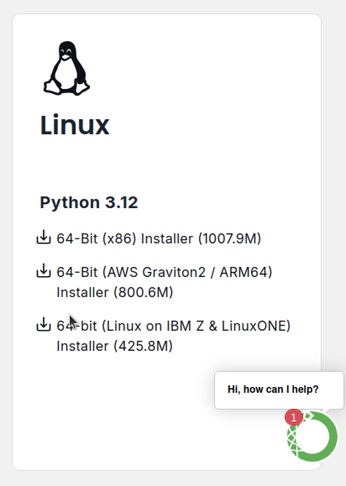Click download icon beside AWS Graviton2 / ARM64 installer
Viewport: 346px width, 486px height.
pyautogui.click(x=44, y=271)
